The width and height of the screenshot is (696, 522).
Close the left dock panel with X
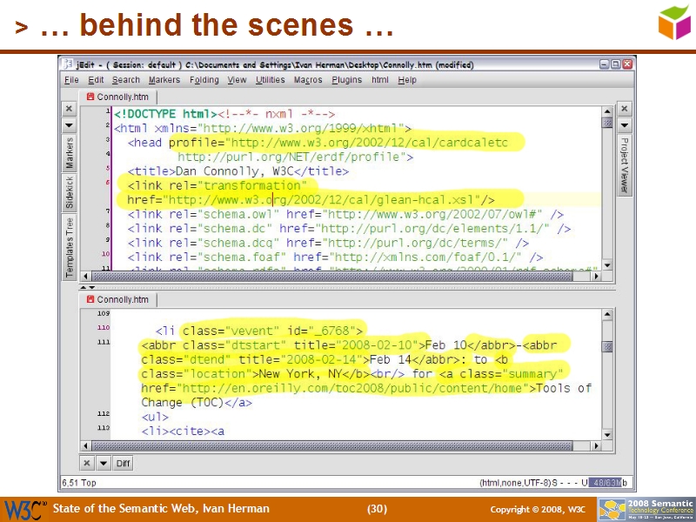(x=69, y=110)
